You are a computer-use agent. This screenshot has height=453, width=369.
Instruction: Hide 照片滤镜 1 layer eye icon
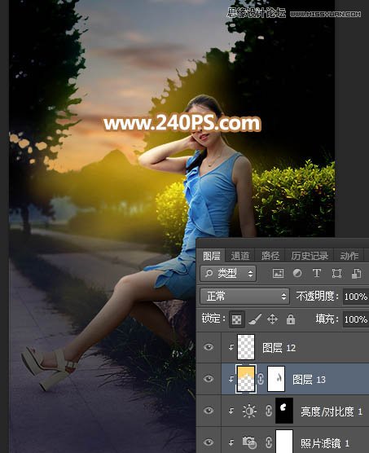tap(209, 442)
